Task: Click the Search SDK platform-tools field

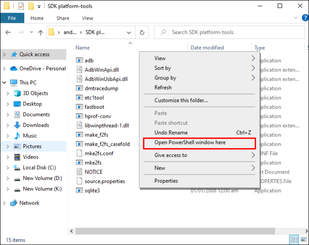Action: coord(230,32)
